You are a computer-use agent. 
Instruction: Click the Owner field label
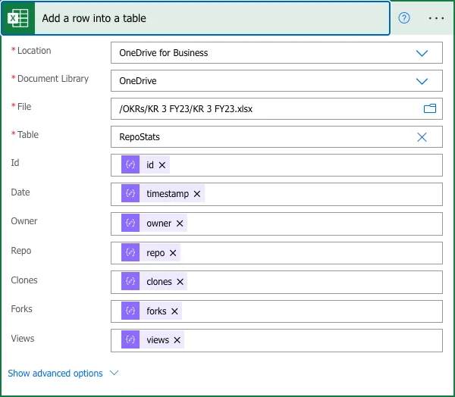point(24,221)
